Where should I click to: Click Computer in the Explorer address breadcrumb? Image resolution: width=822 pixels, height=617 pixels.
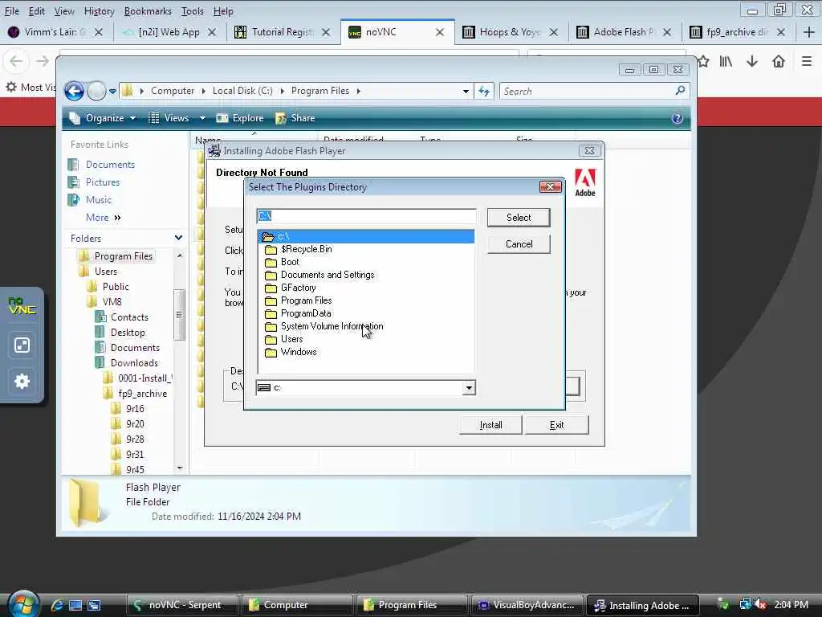click(173, 91)
